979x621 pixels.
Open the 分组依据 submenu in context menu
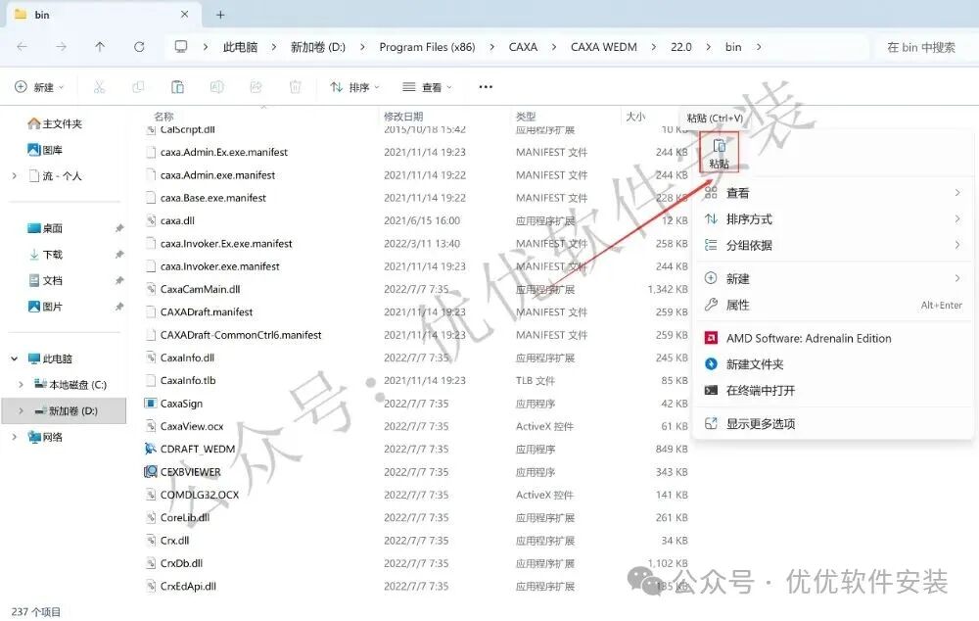point(833,246)
